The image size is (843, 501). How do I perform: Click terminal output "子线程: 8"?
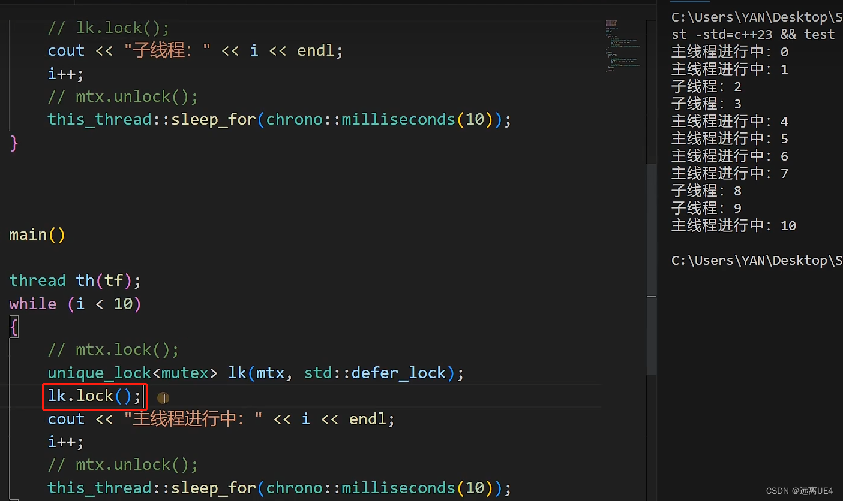[x=706, y=191]
